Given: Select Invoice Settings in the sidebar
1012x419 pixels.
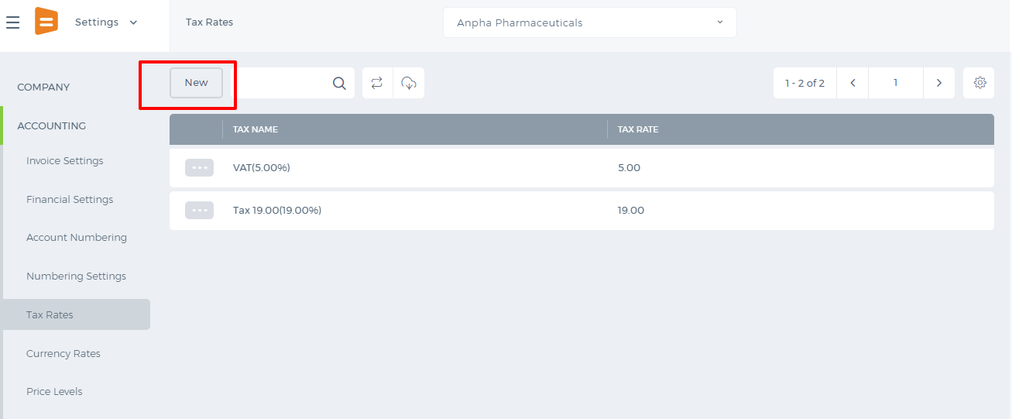Looking at the screenshot, I should coord(65,161).
